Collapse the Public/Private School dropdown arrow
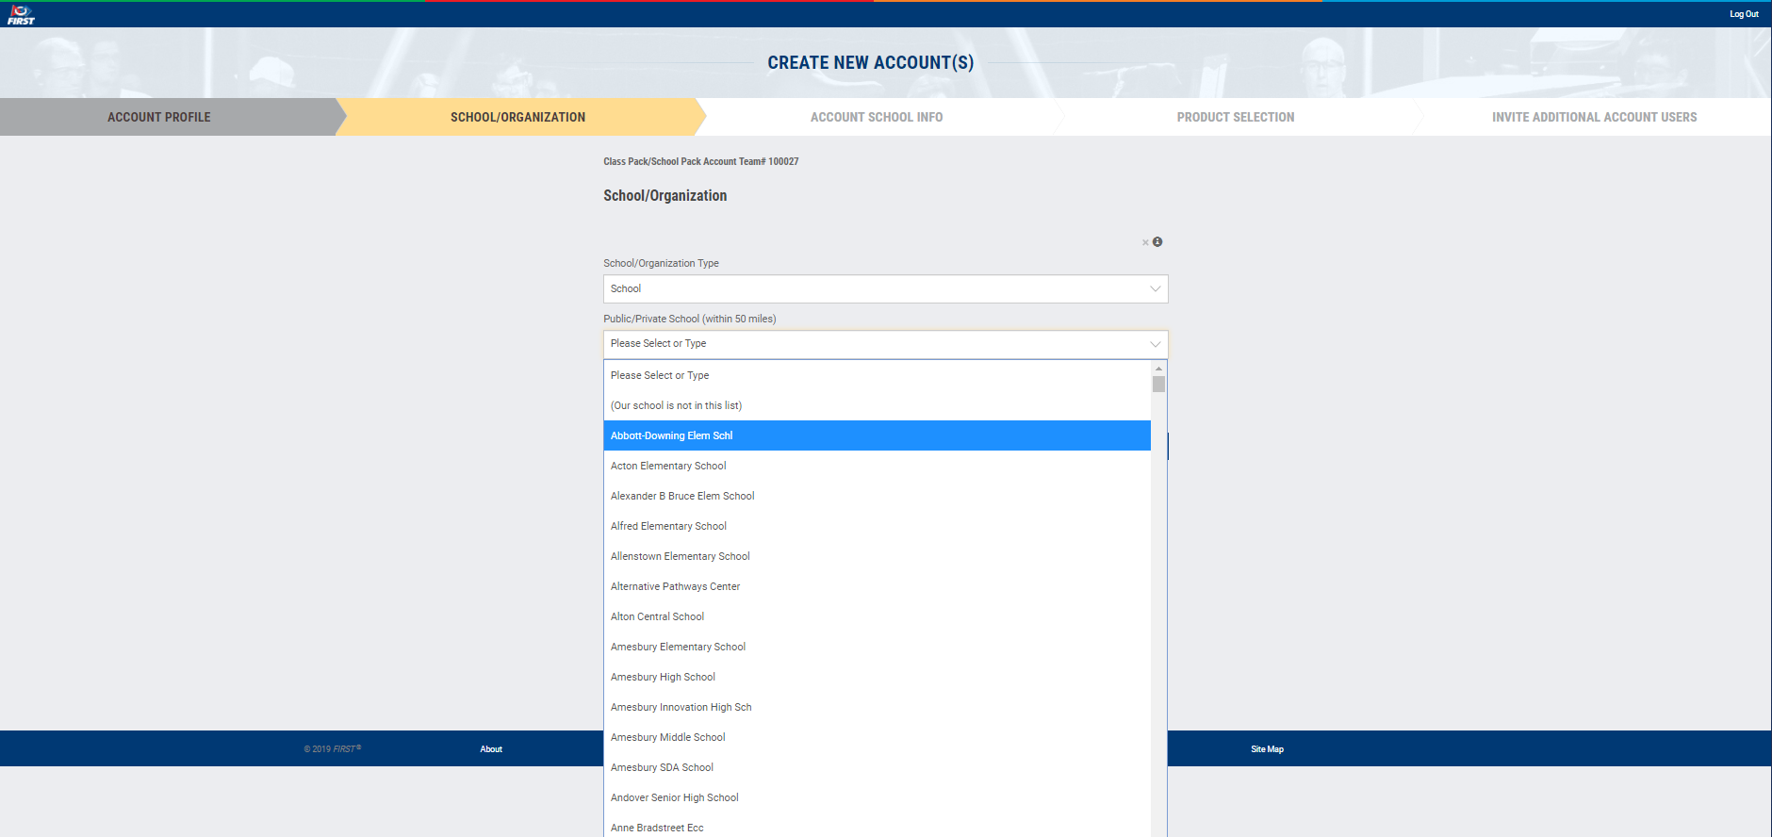Viewport: 1772px width, 837px height. coord(1155,344)
